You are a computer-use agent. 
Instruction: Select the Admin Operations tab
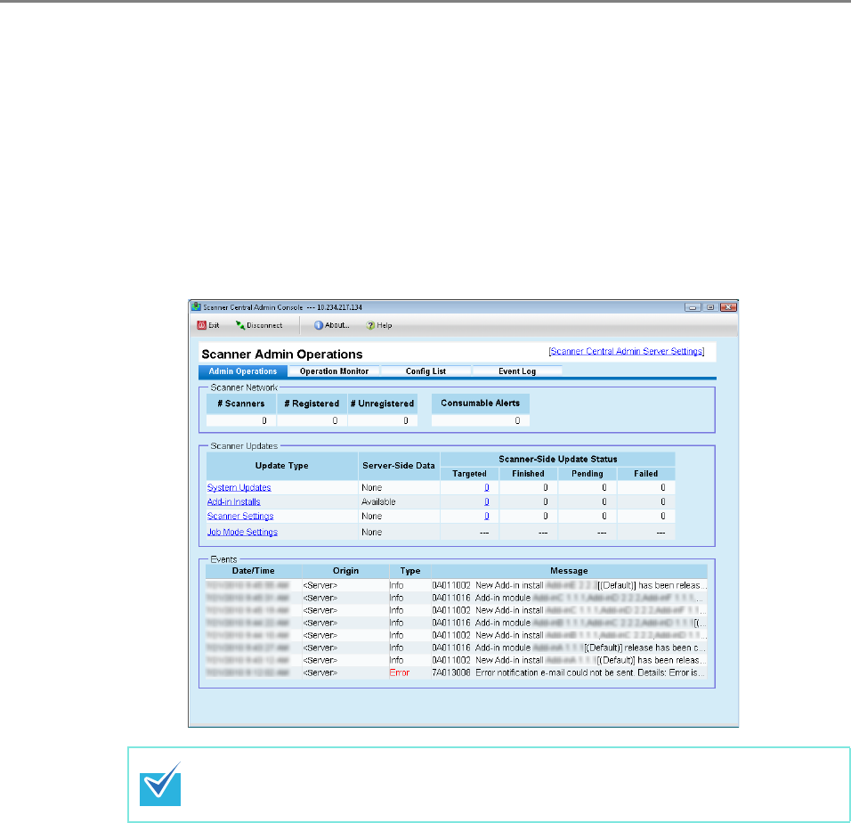tap(242, 371)
